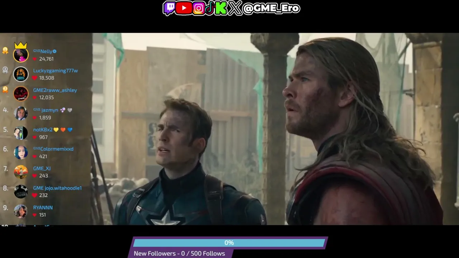Open jazmyn's profile avatar

pyautogui.click(x=21, y=114)
